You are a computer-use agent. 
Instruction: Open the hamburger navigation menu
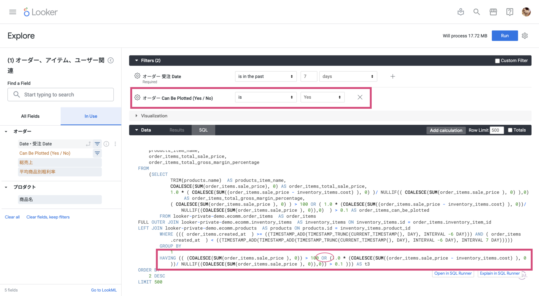(12, 12)
